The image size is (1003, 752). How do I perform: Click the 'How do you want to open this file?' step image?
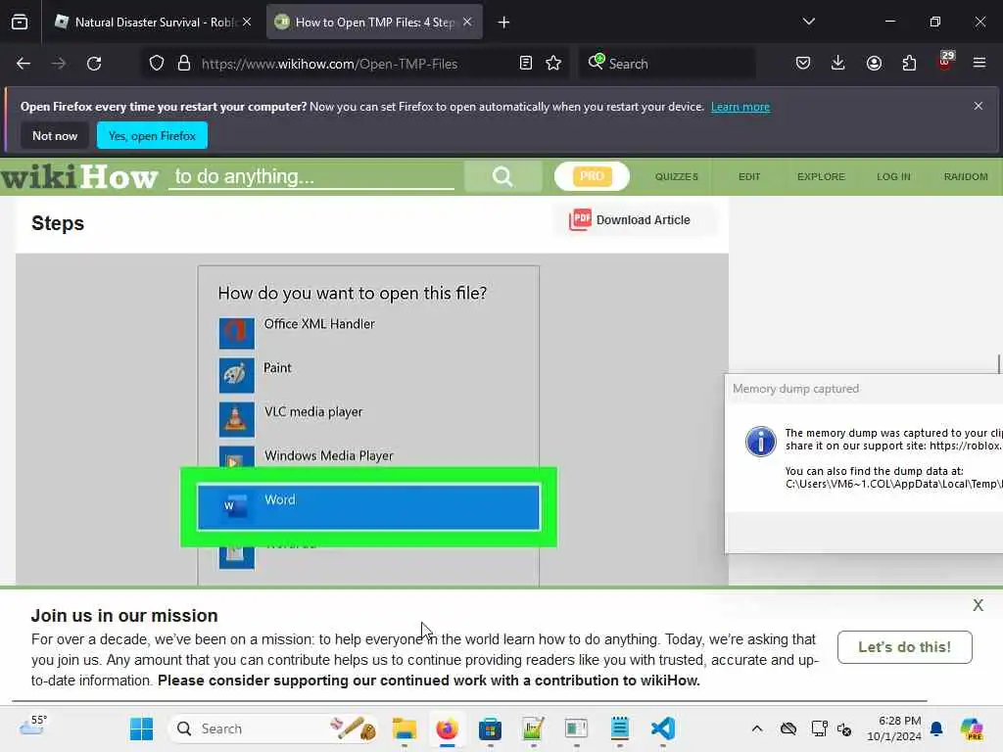[371, 419]
